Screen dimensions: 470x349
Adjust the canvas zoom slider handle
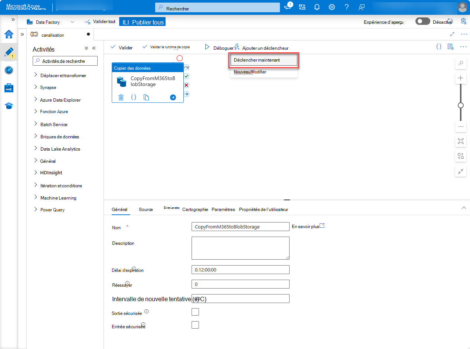coord(460,105)
